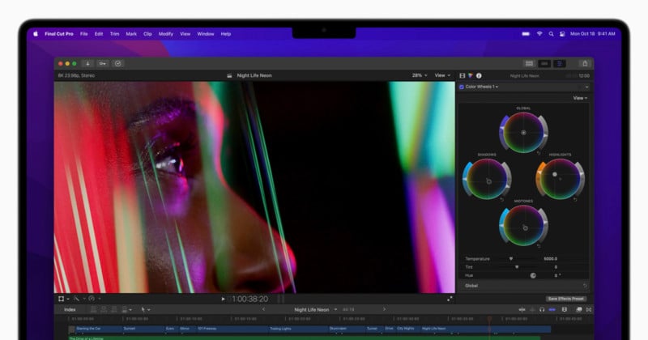Click the Wi-Fi status icon
Image resolution: width=648 pixels, height=340 pixels.
pyautogui.click(x=539, y=34)
